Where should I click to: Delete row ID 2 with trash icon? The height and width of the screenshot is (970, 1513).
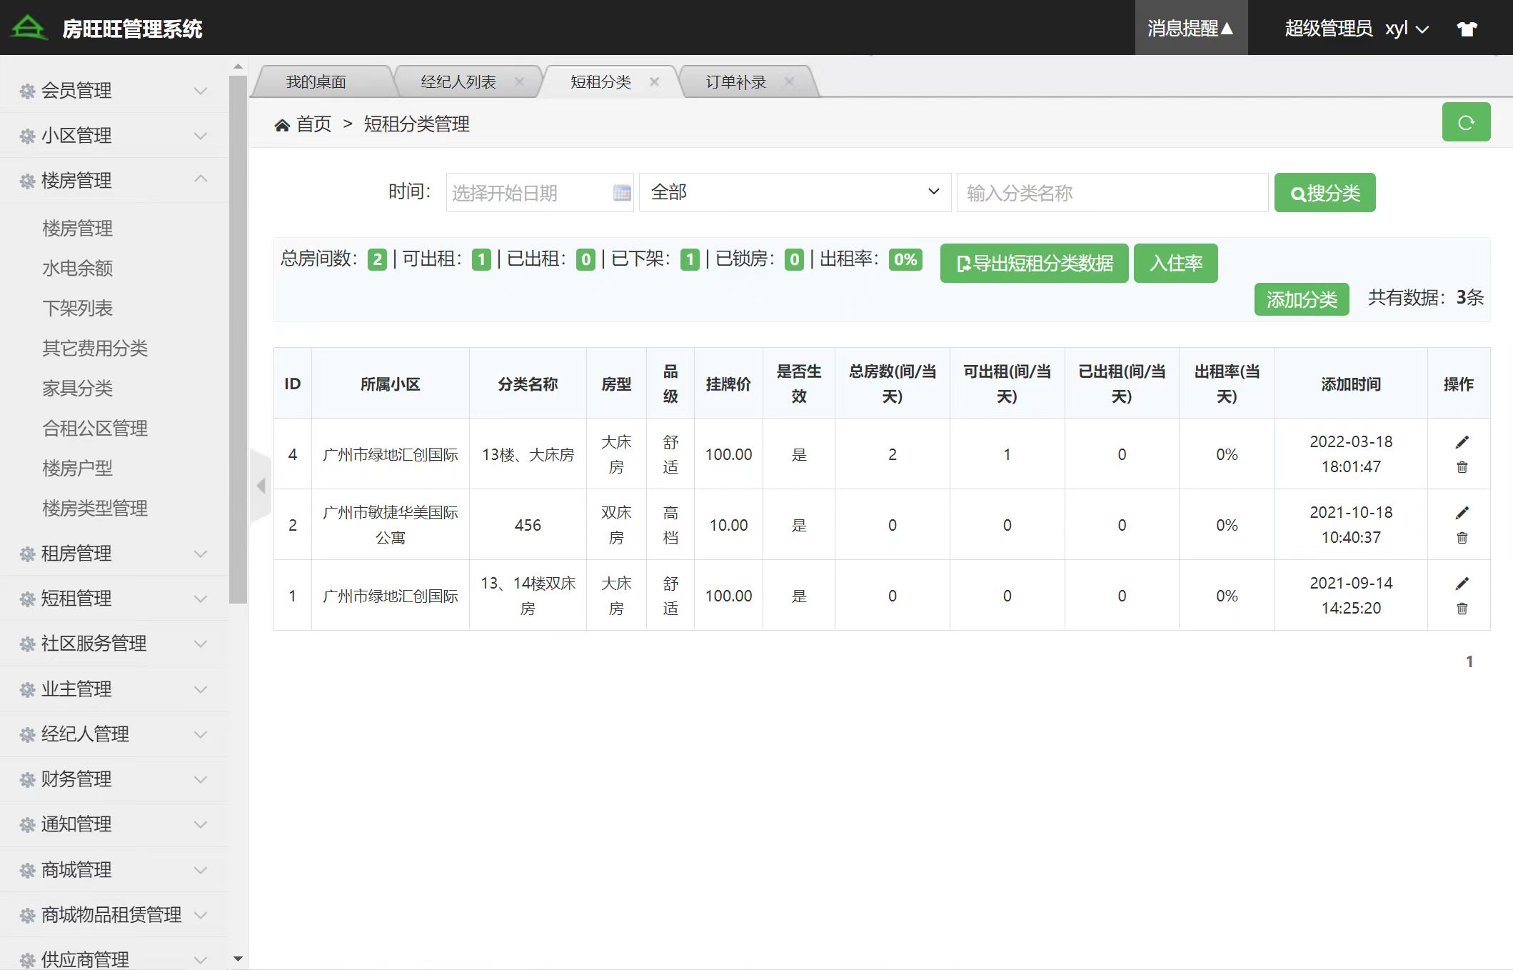(1462, 538)
